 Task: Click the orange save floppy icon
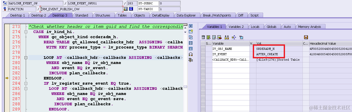(306, 37)
